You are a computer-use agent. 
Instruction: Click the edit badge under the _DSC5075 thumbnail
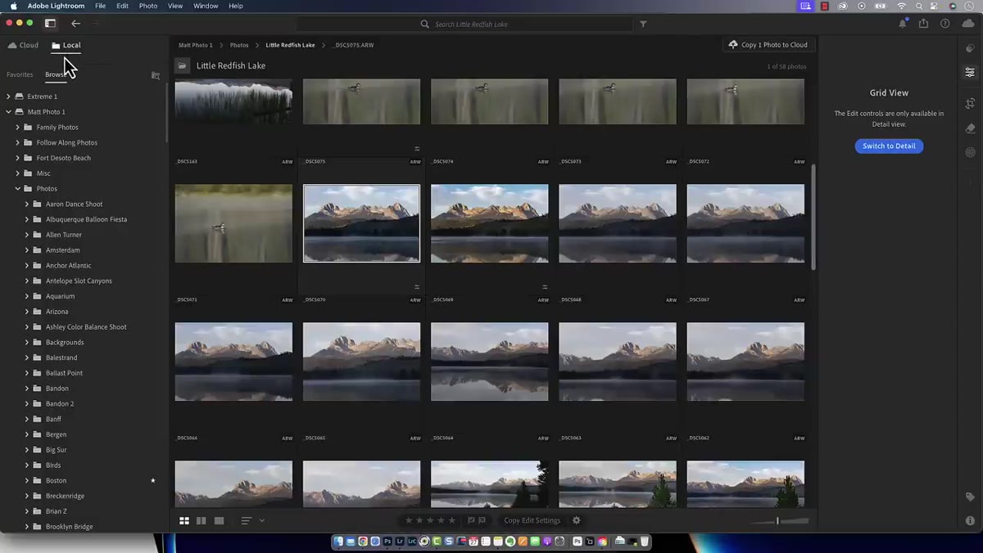tap(416, 149)
